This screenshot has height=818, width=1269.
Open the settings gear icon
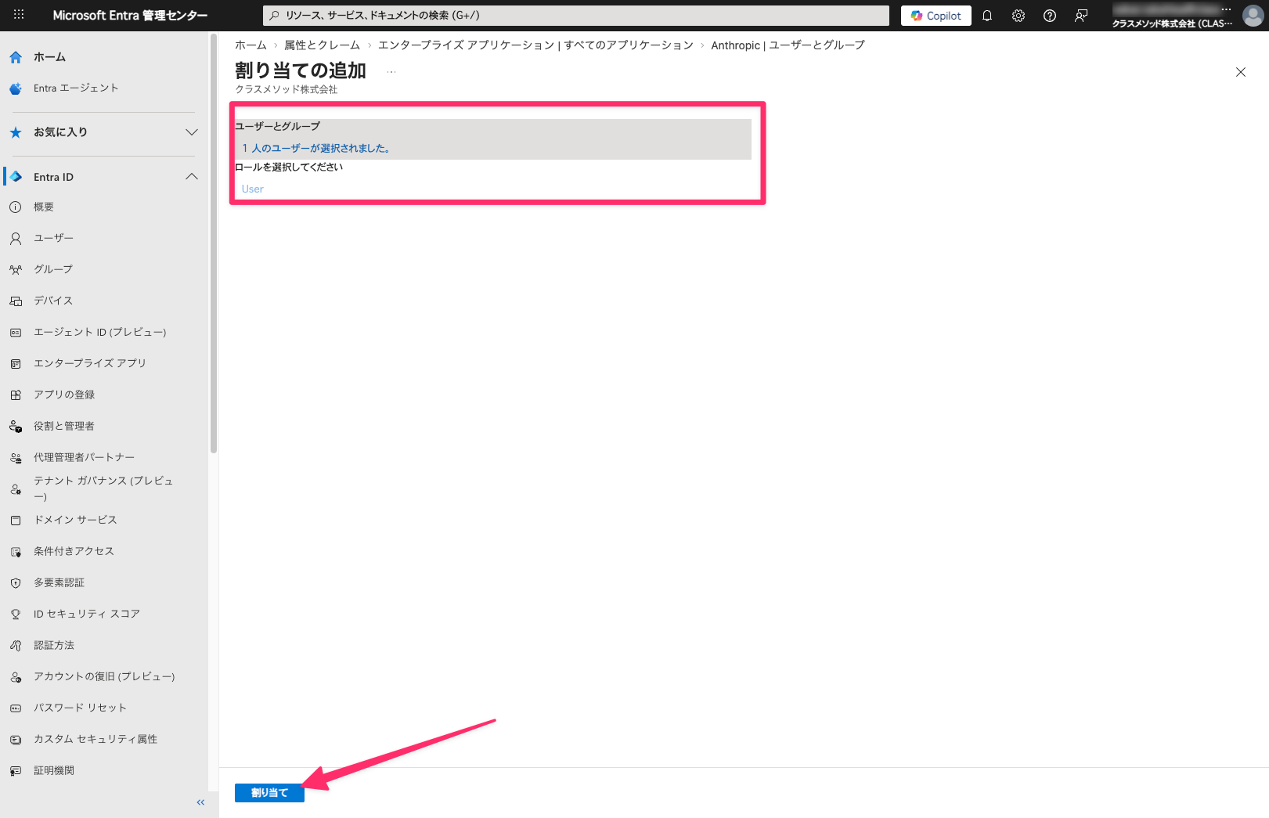1018,16
